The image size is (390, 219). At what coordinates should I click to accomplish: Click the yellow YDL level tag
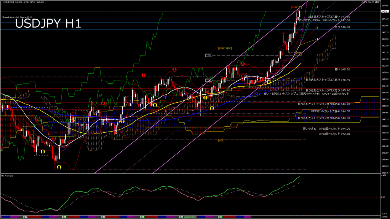click(x=228, y=89)
